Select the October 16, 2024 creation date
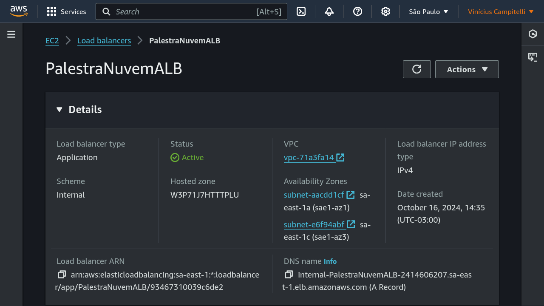This screenshot has height=306, width=544. [441, 214]
